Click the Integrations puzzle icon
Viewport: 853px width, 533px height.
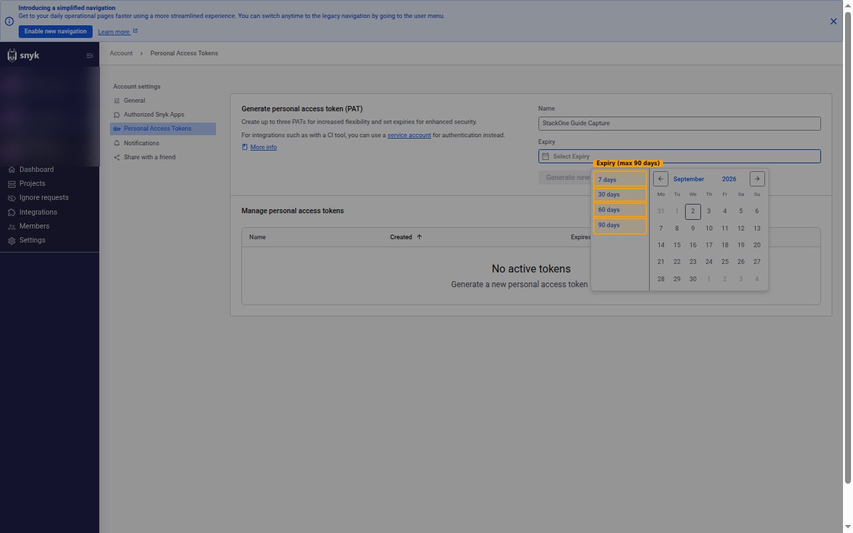coord(12,212)
